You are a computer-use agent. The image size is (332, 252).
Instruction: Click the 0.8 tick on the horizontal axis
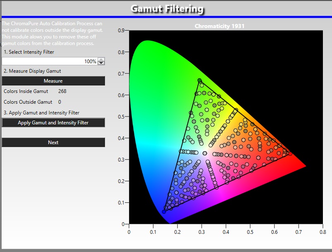pos(322,232)
